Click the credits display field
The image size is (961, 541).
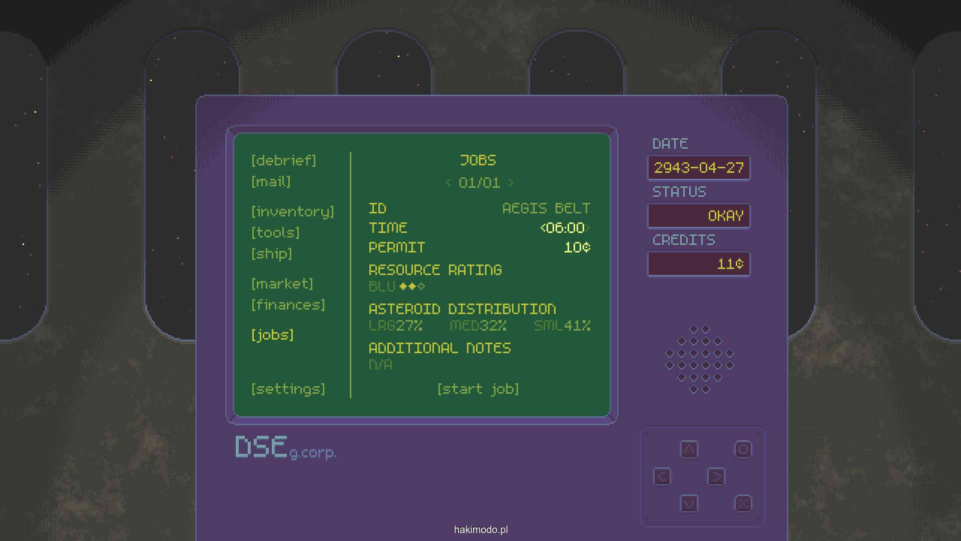[699, 264]
